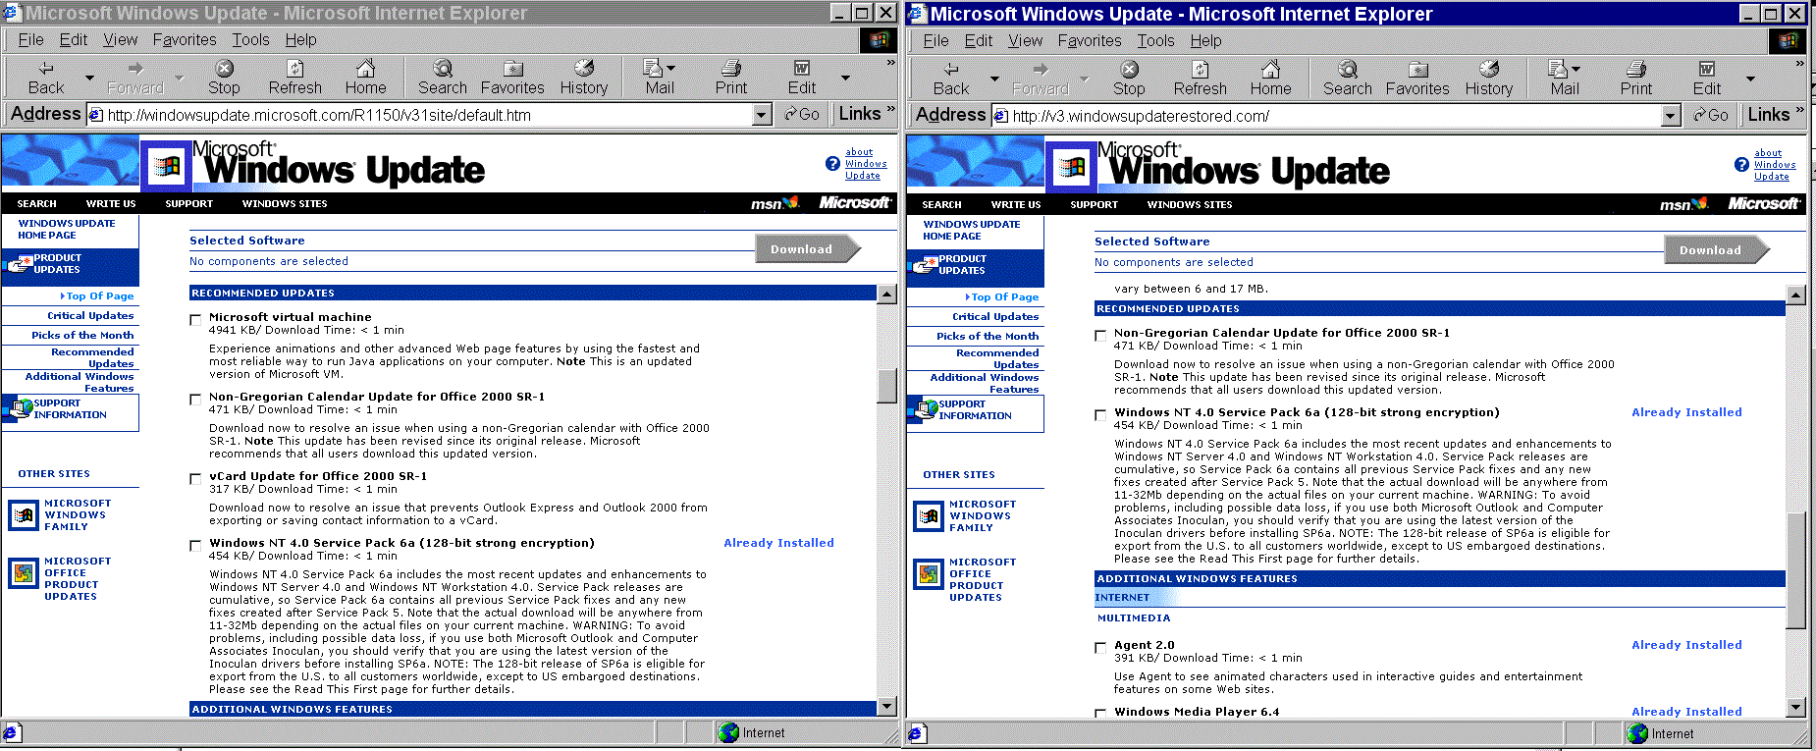This screenshot has width=1816, height=751.
Task: Expand the address bar dropdown in left browser
Action: (762, 115)
